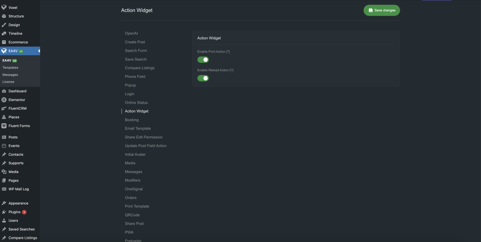
Task: Open the Email Template settings tab
Action: tap(138, 129)
